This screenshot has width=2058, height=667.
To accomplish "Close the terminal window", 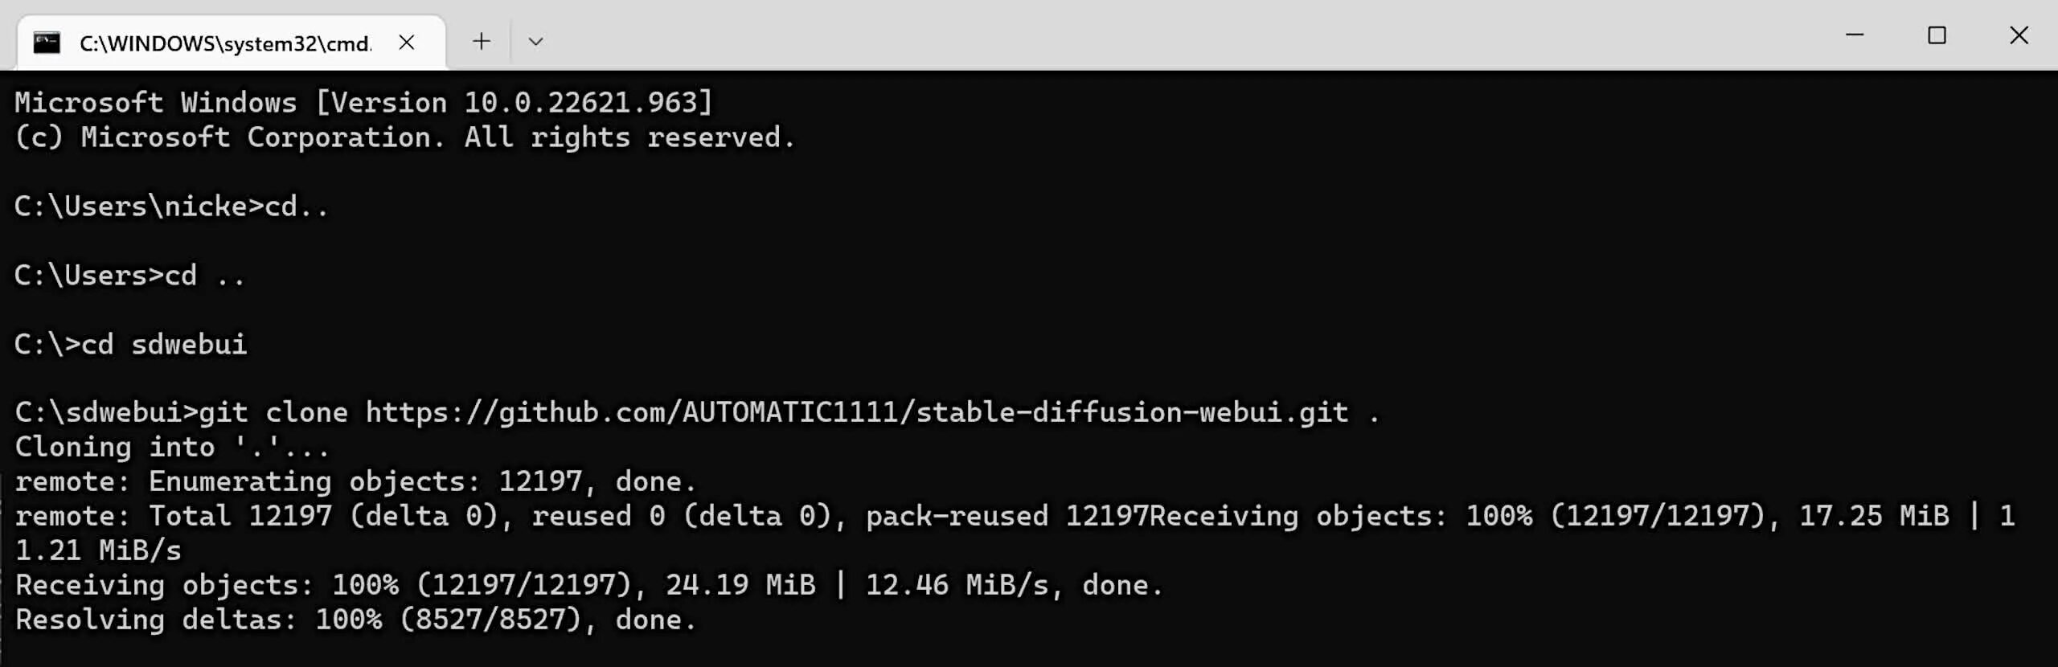I will click(x=2019, y=35).
